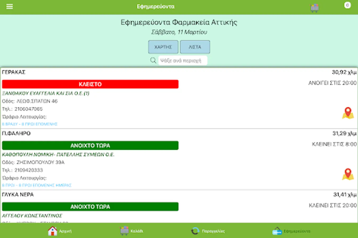Image resolution: width=358 pixels, height=238 pixels.
Task: Click ΑΝΟΙΓΕΙ ΣΤΙΣ 20:00 text
Action: [333, 83]
